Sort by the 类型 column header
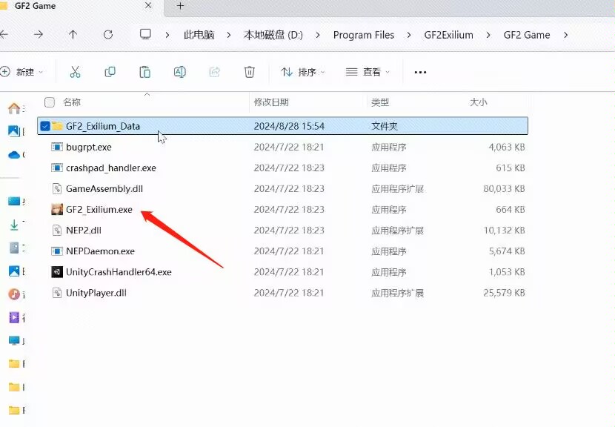 click(380, 102)
